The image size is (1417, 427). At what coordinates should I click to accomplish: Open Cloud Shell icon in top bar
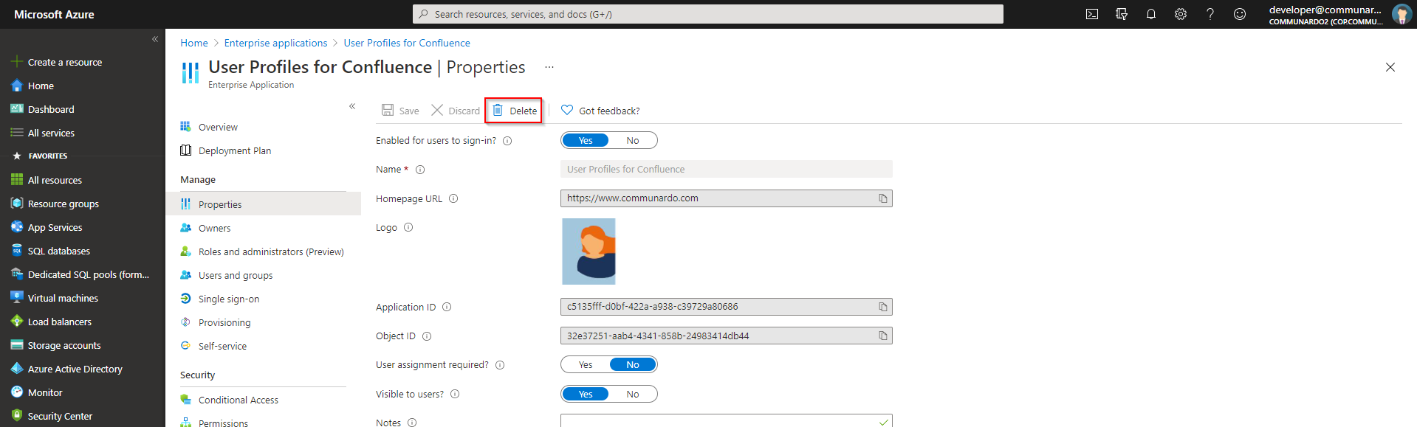click(x=1092, y=14)
